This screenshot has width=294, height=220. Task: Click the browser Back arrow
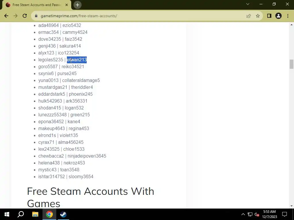(6, 16)
